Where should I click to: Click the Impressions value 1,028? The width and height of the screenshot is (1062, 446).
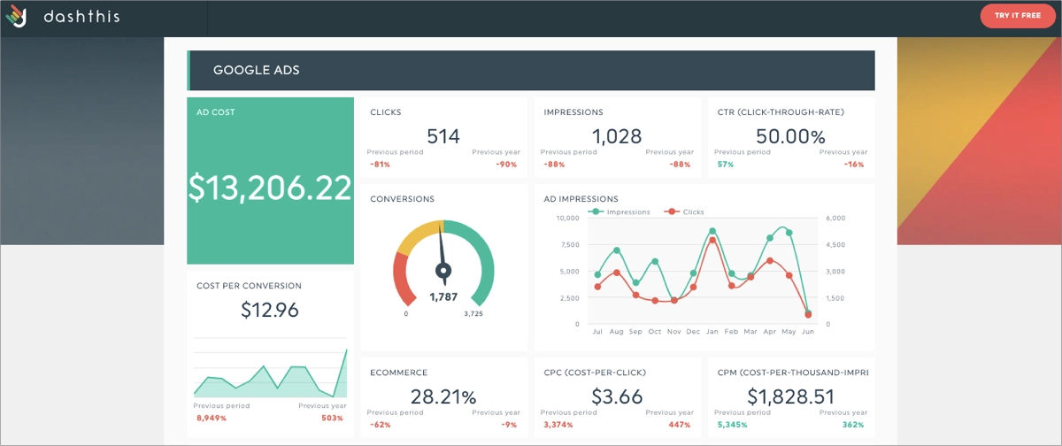(617, 136)
